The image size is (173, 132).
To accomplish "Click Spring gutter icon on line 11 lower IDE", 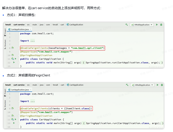I will coord(13,116).
